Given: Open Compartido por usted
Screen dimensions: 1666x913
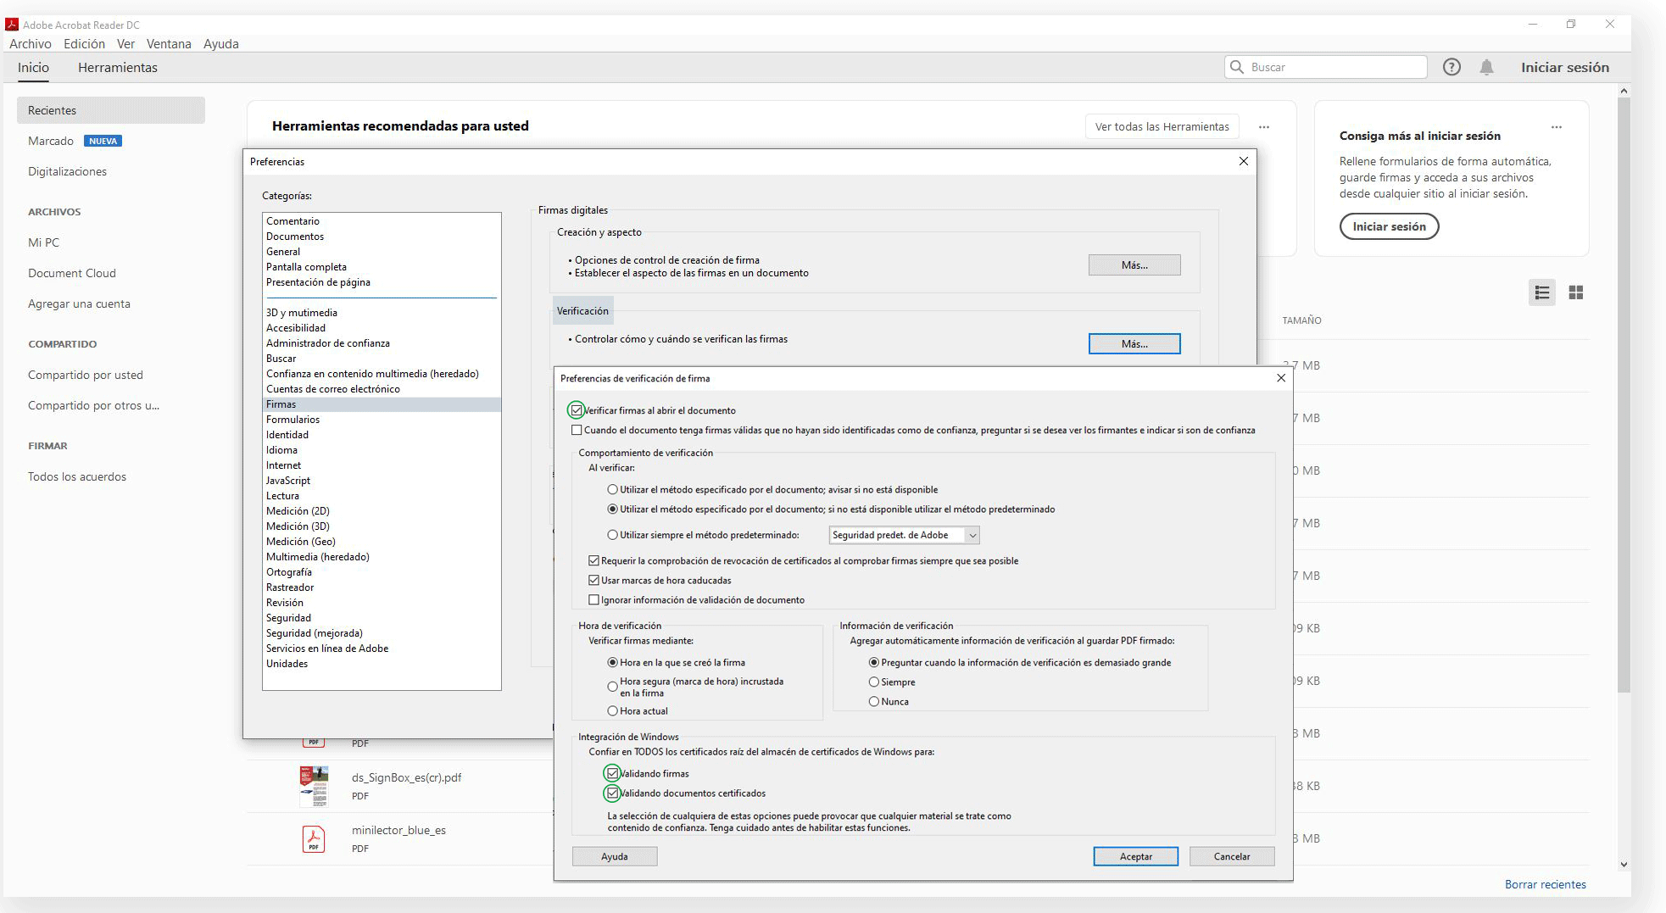Looking at the screenshot, I should tap(85, 375).
